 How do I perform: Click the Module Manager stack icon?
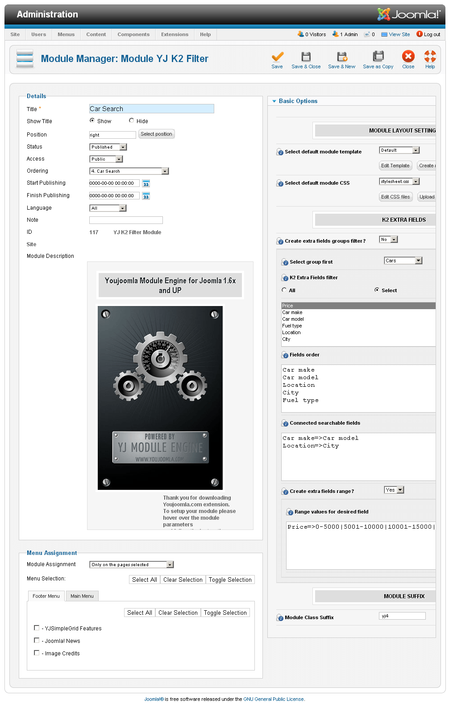25,59
